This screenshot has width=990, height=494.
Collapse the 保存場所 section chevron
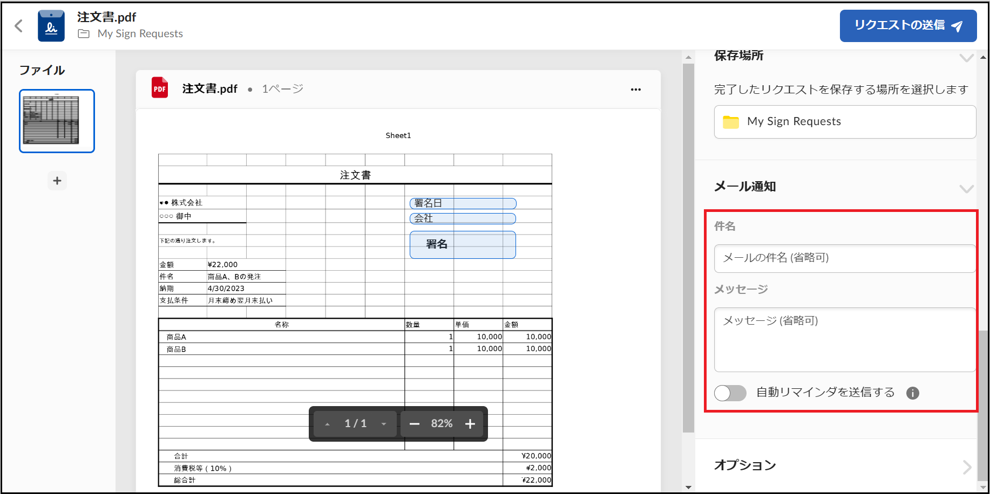pos(966,58)
